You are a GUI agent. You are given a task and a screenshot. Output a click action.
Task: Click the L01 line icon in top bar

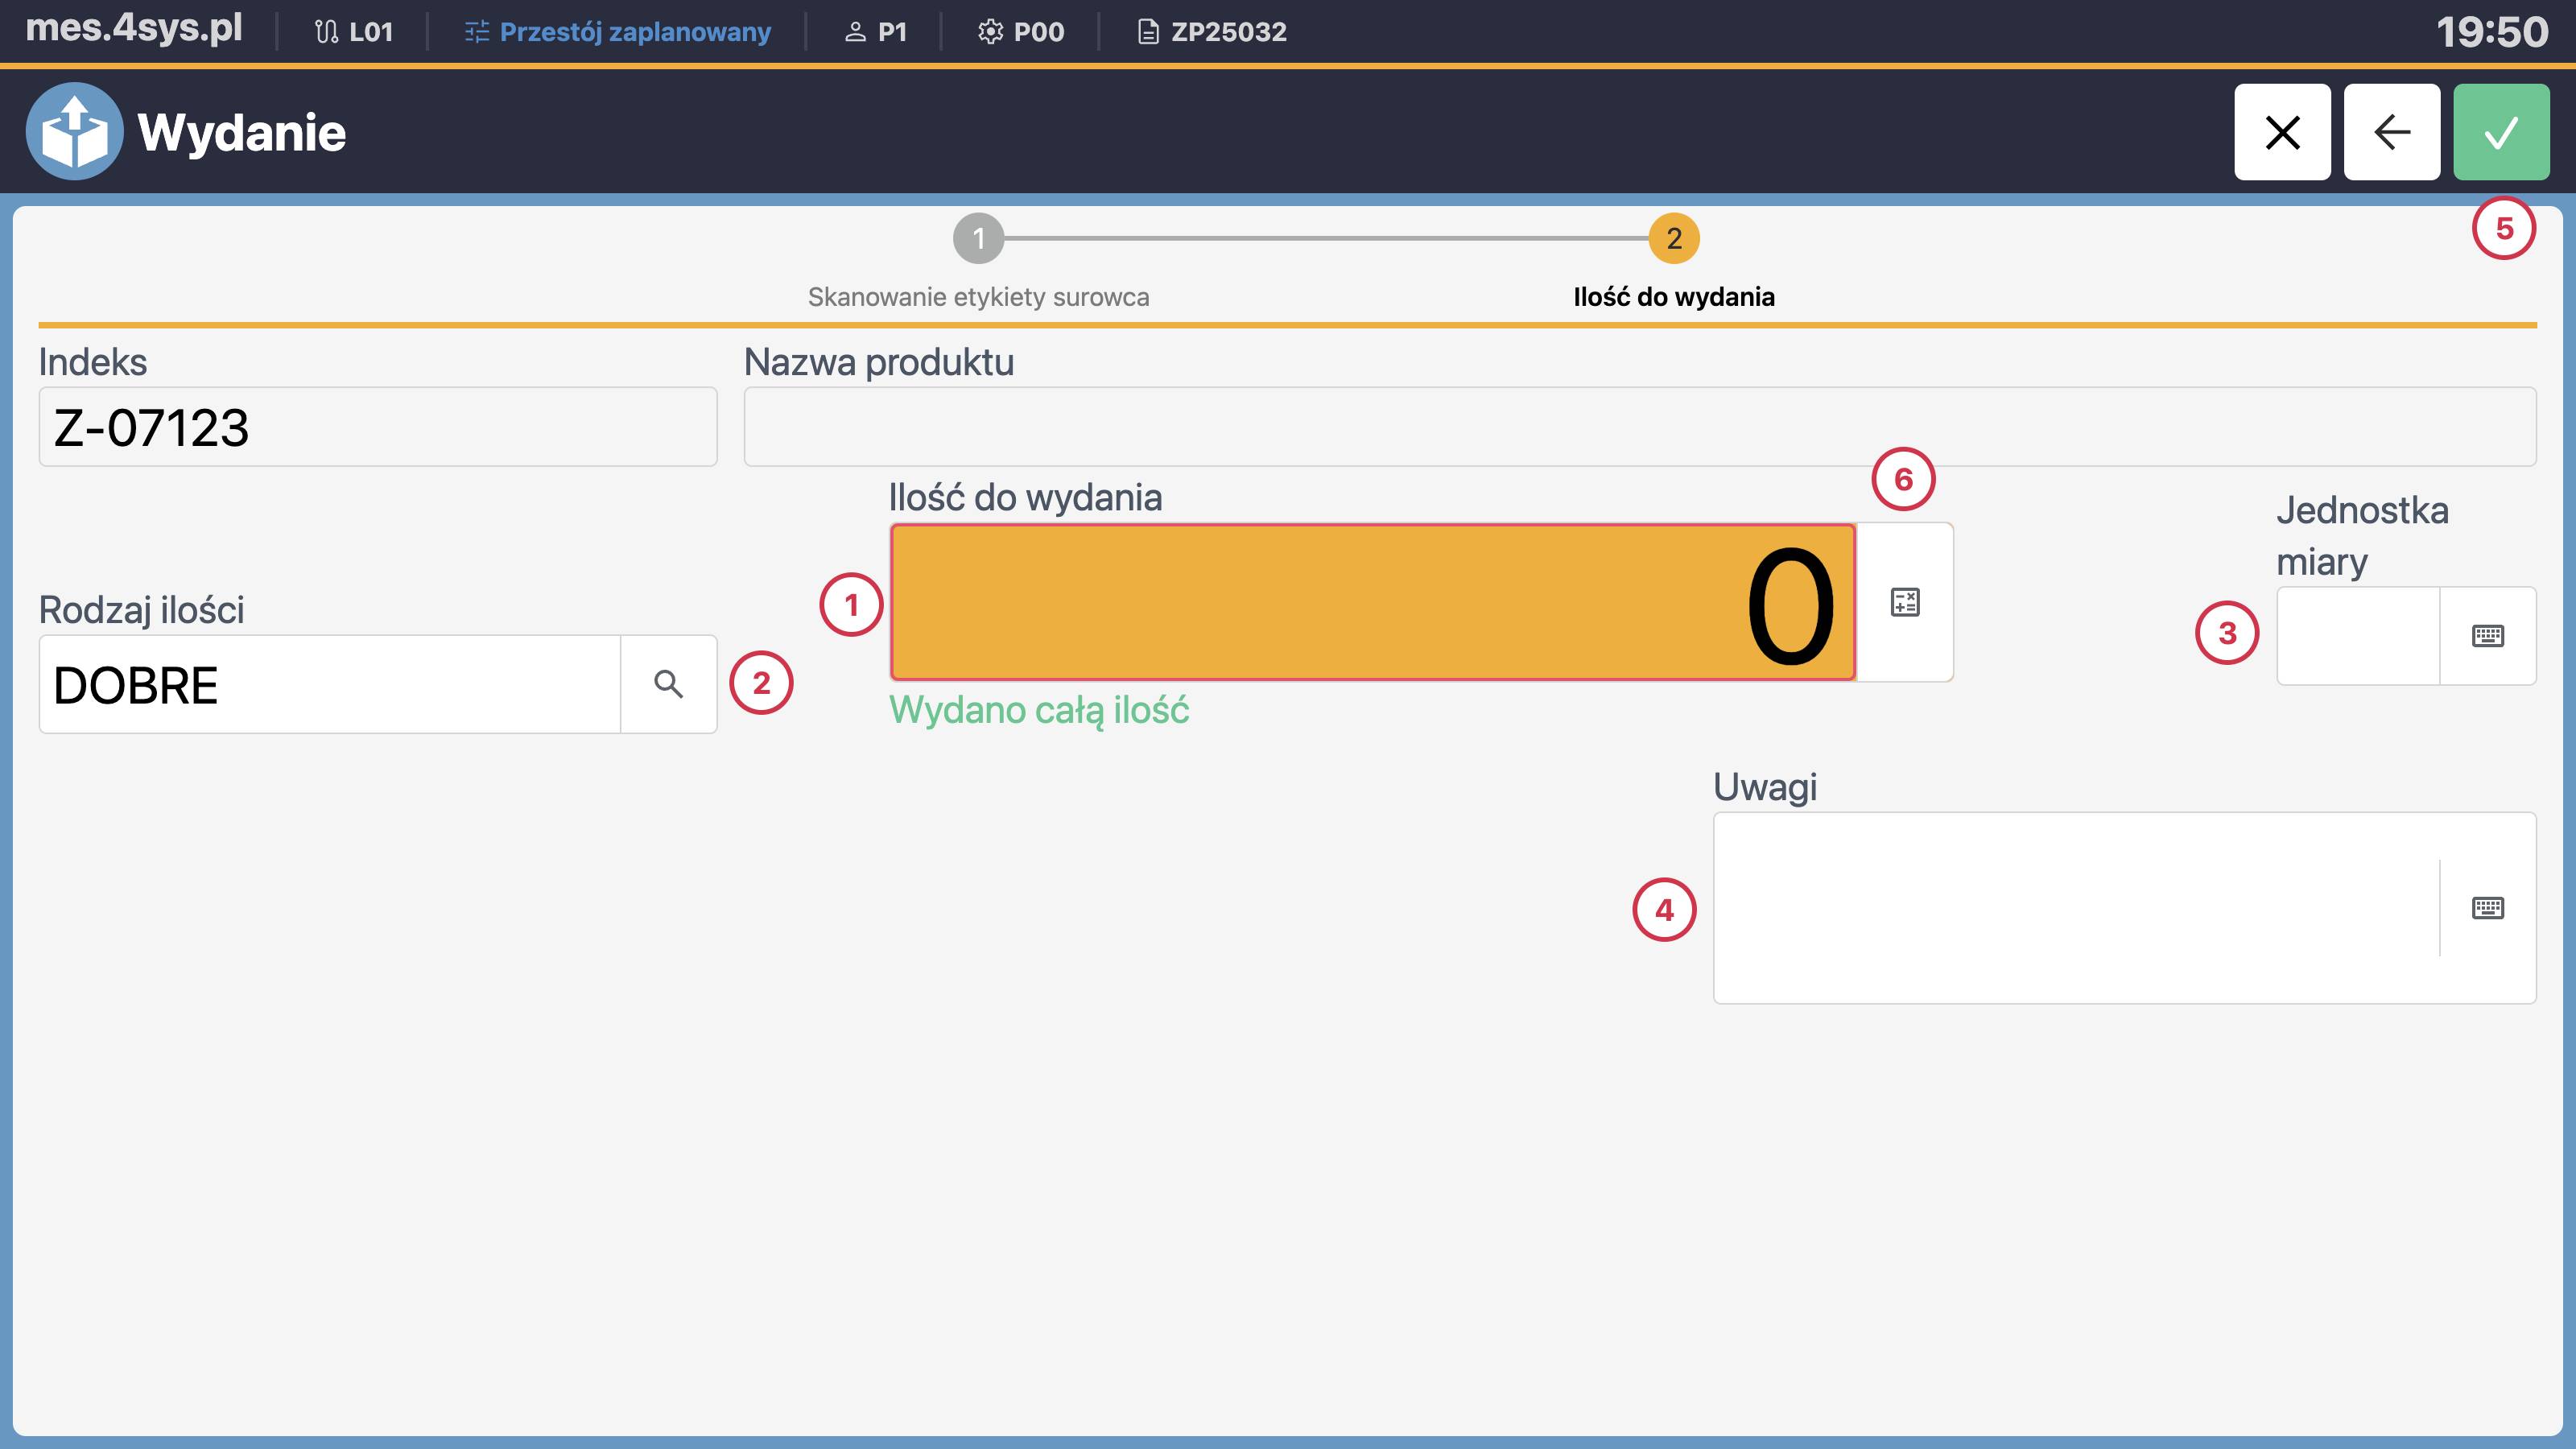325,31
